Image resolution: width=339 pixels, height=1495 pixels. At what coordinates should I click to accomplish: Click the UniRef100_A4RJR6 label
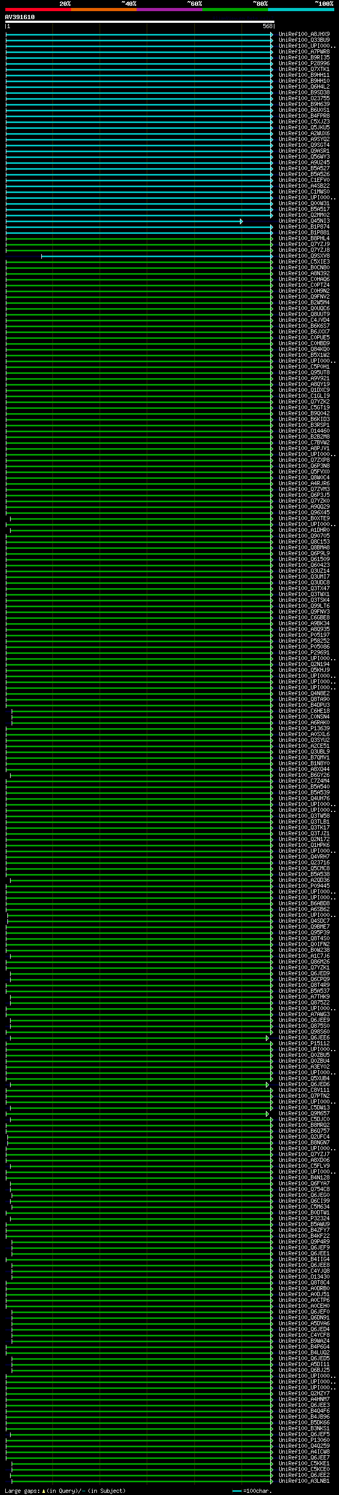[x=304, y=484]
